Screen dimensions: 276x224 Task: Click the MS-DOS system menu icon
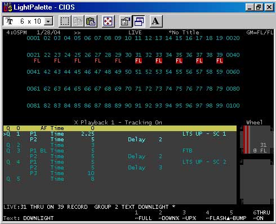click(x=8, y=7)
